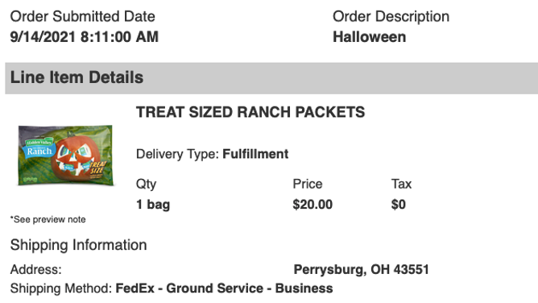Select the 9/14/2021 8:11:00 AM timestamp

85,37
